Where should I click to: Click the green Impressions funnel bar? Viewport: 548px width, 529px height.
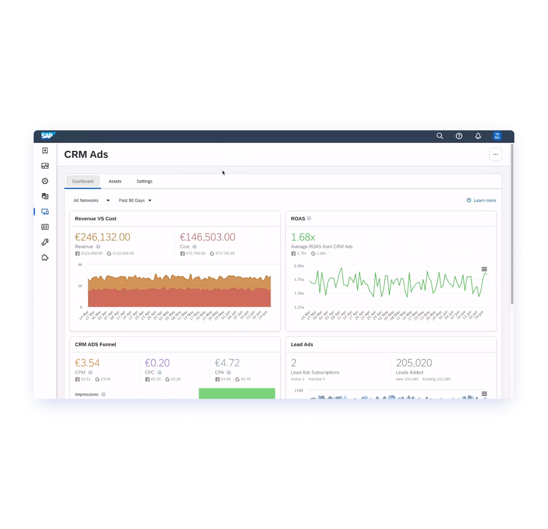click(x=237, y=393)
